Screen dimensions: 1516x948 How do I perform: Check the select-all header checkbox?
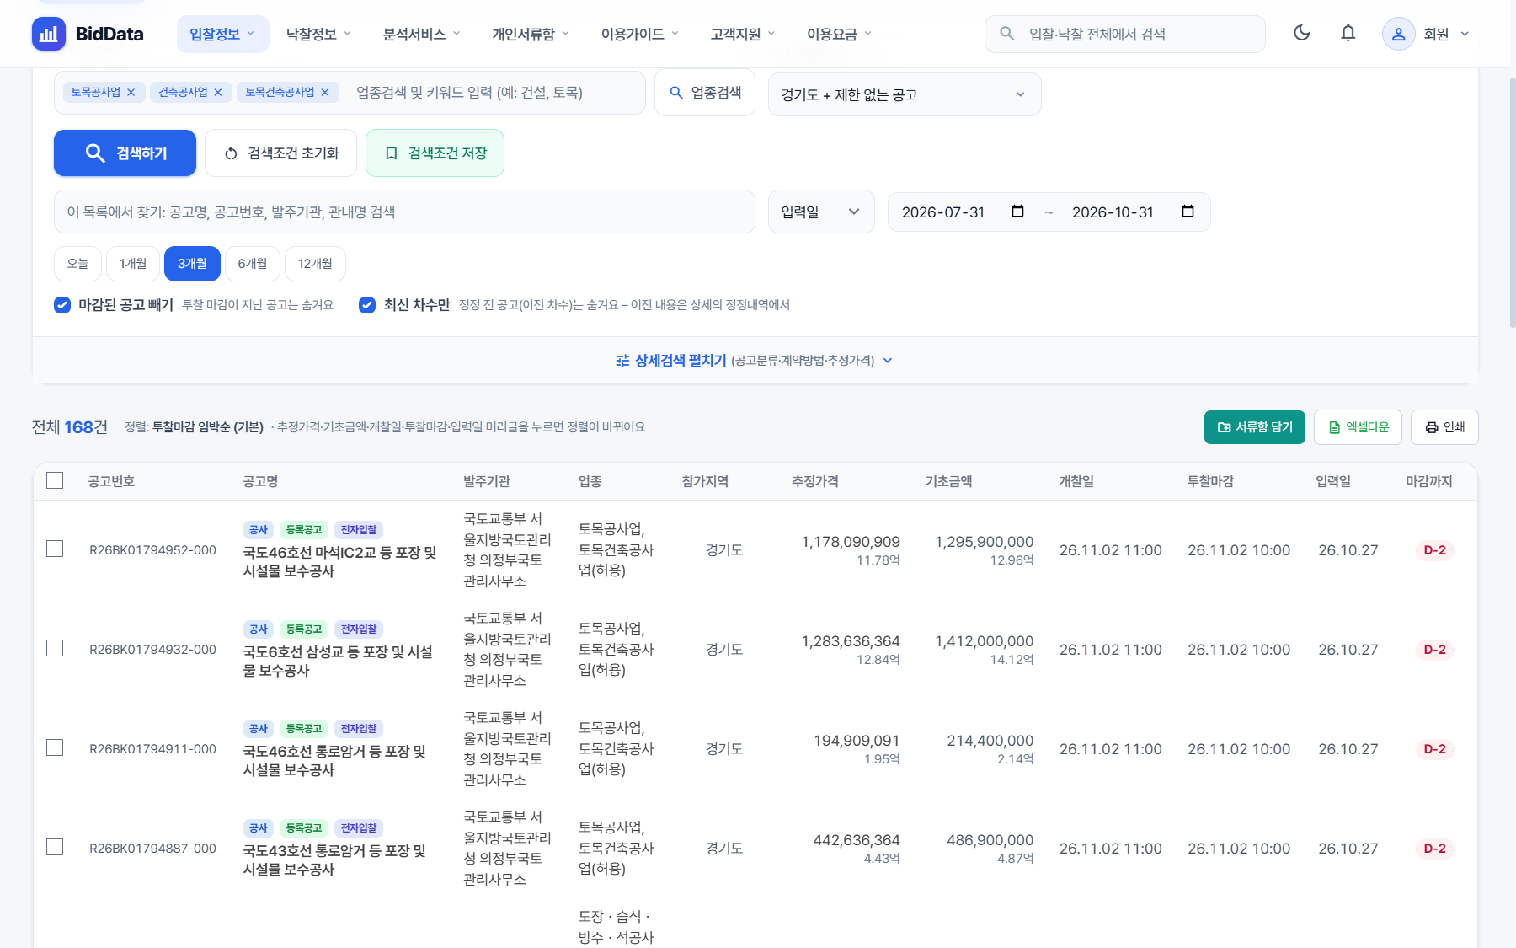[x=55, y=480]
